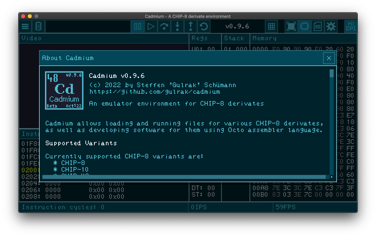This screenshot has width=376, height=237.
Task: Click the 'Supported Variants' heading
Action: click(x=81, y=143)
